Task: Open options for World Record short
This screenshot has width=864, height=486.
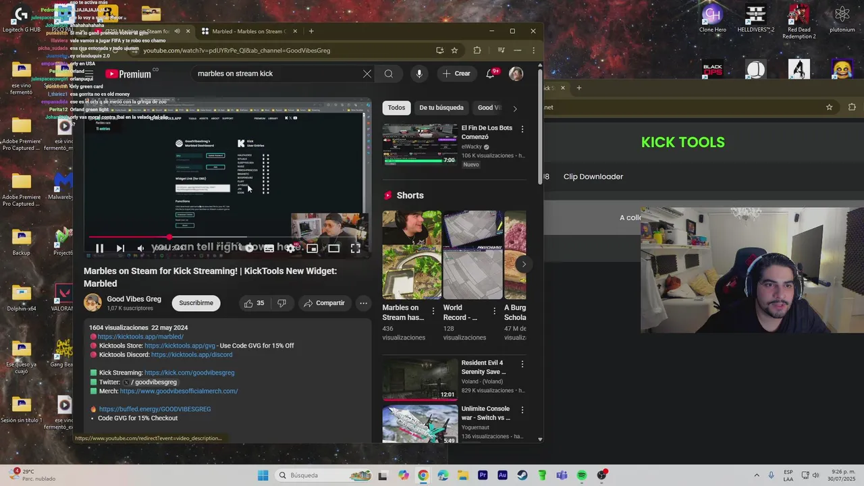Action: pyautogui.click(x=494, y=311)
